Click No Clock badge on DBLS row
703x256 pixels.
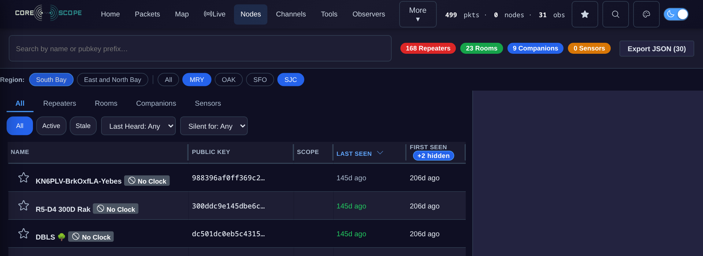point(91,237)
